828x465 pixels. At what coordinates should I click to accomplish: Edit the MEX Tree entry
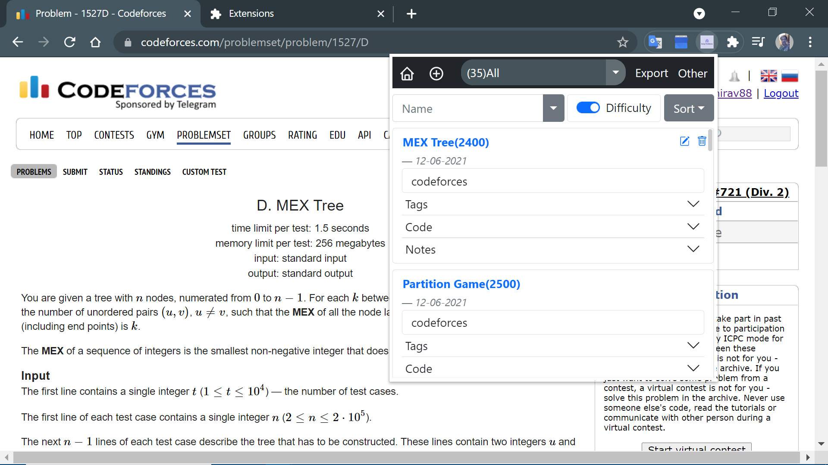pos(684,141)
